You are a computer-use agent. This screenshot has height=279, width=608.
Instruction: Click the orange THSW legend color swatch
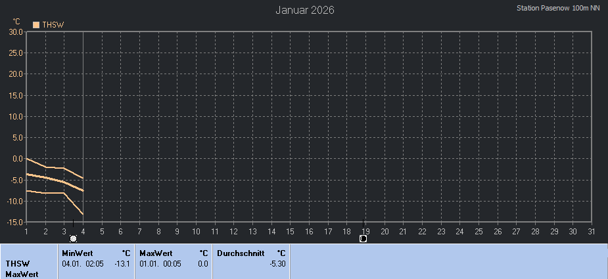coord(36,25)
